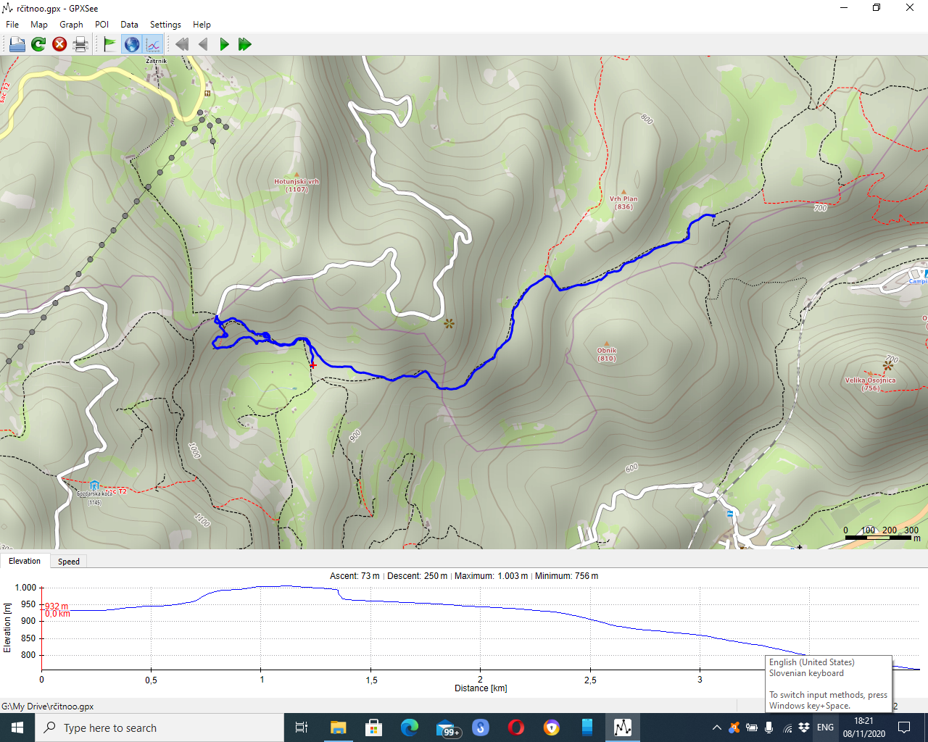The height and width of the screenshot is (742, 928).
Task: Reload the GPX file with green arrow
Action: (38, 44)
